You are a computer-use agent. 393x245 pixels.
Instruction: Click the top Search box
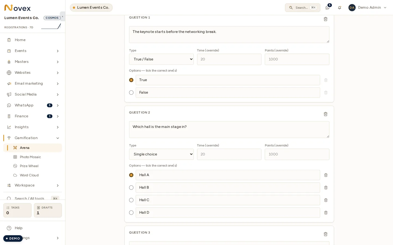(x=302, y=8)
